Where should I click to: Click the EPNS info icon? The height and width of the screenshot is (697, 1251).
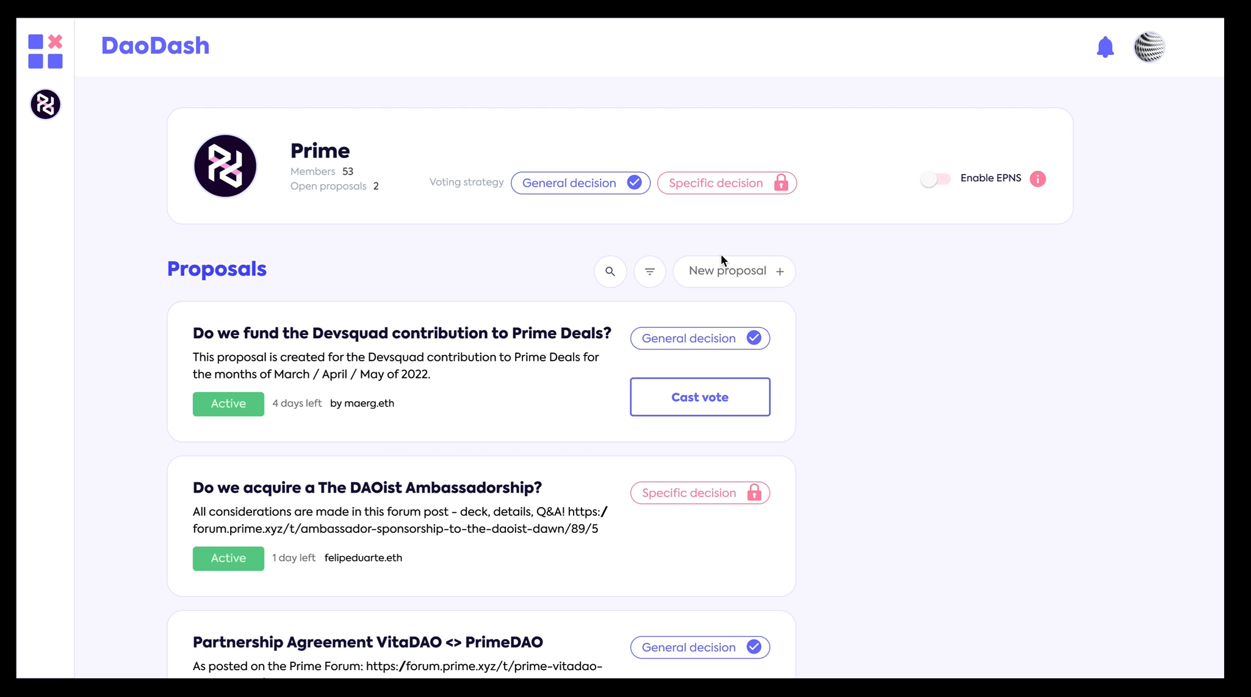[1037, 179]
